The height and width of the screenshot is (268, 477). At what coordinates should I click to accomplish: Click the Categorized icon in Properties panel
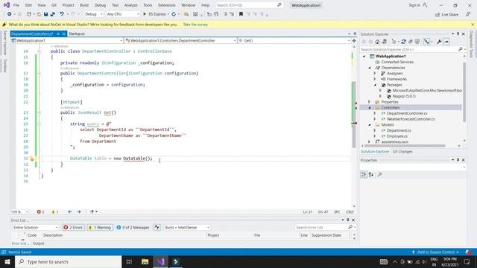[364, 174]
